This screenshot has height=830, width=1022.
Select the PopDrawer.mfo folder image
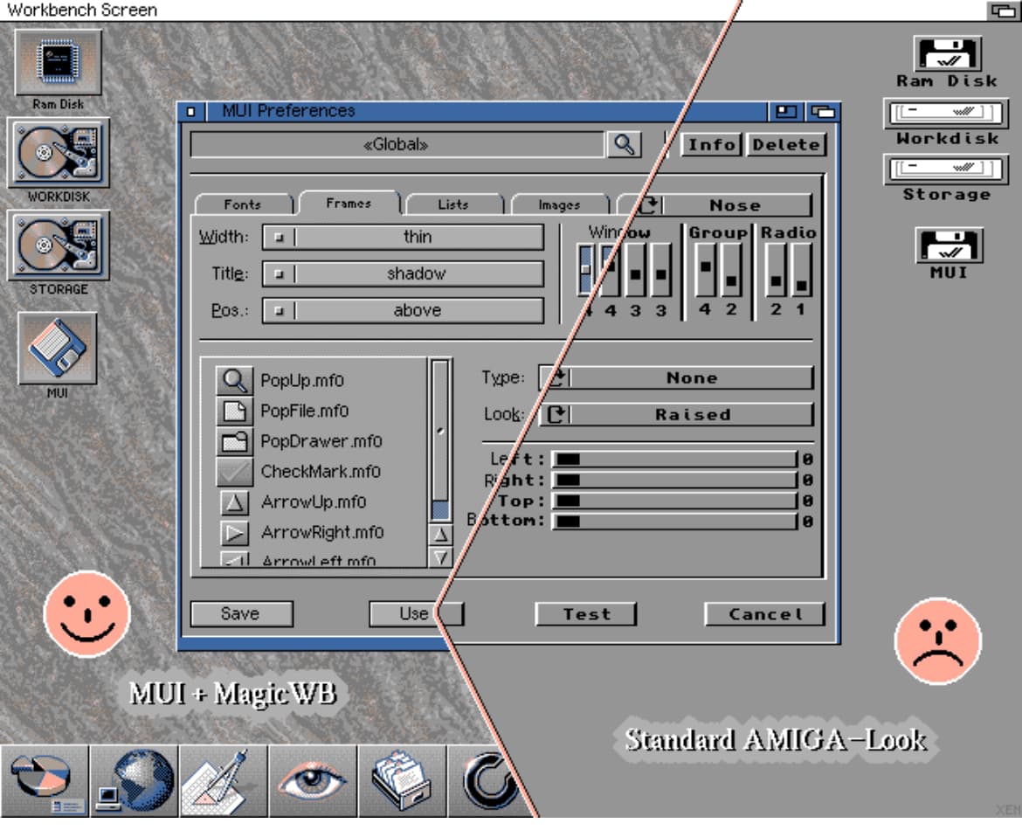(x=234, y=440)
